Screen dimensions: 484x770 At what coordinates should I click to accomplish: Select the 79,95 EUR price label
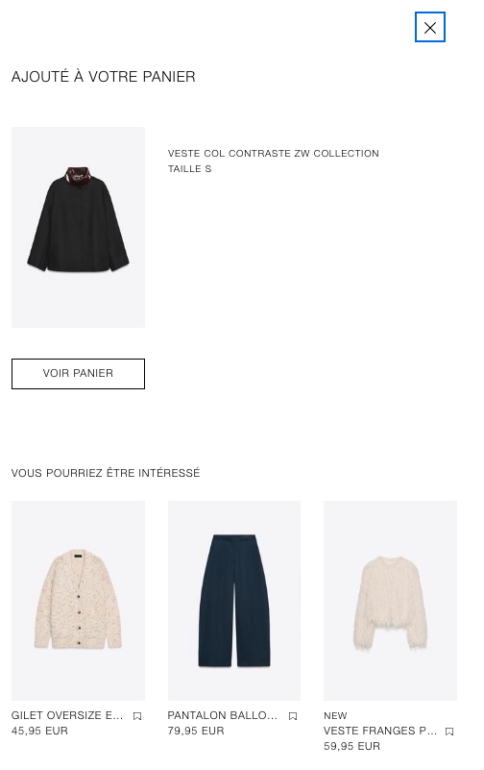tap(196, 731)
